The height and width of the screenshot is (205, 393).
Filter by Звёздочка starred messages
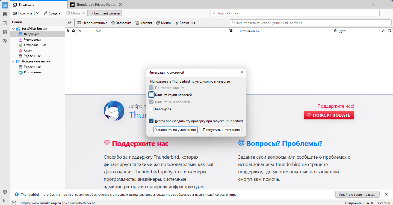(121, 23)
